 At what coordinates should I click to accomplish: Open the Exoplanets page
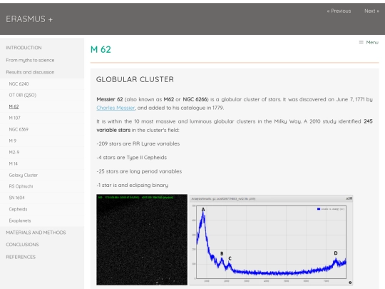coord(20,220)
